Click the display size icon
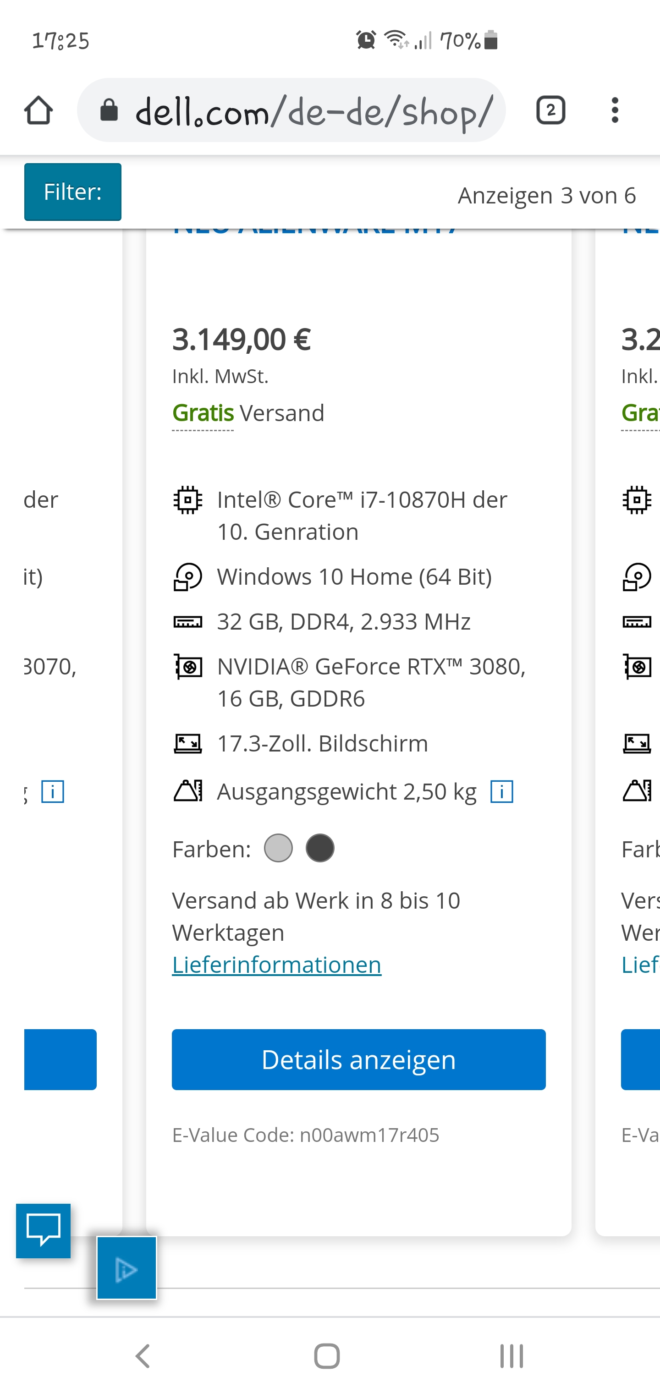This screenshot has height=1393, width=660. tap(188, 744)
